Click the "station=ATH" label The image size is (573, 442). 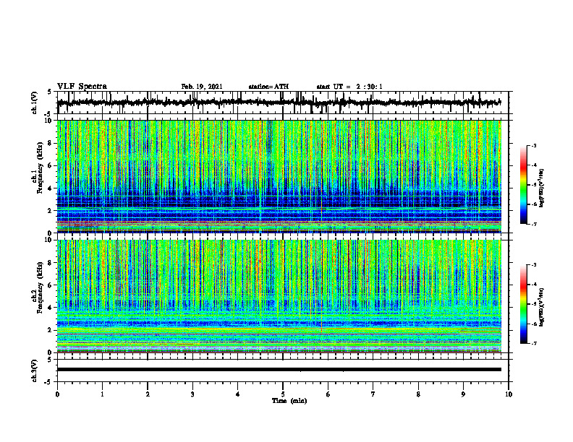coord(268,87)
